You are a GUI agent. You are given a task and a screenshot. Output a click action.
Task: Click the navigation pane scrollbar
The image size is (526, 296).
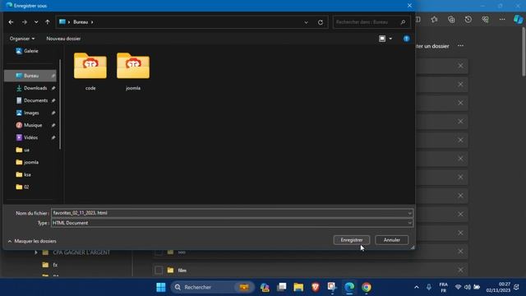click(x=60, y=104)
